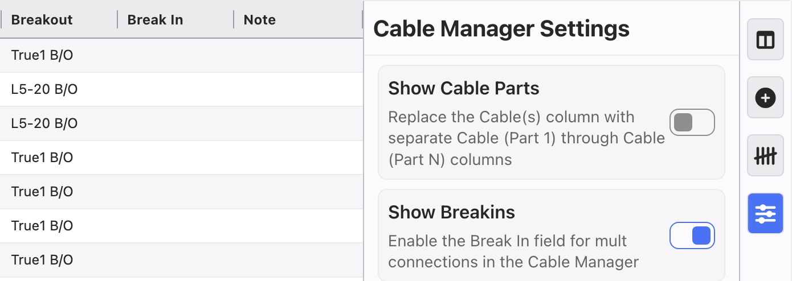Click the Show Cable Parts title
The width and height of the screenshot is (792, 281).
[x=463, y=88]
